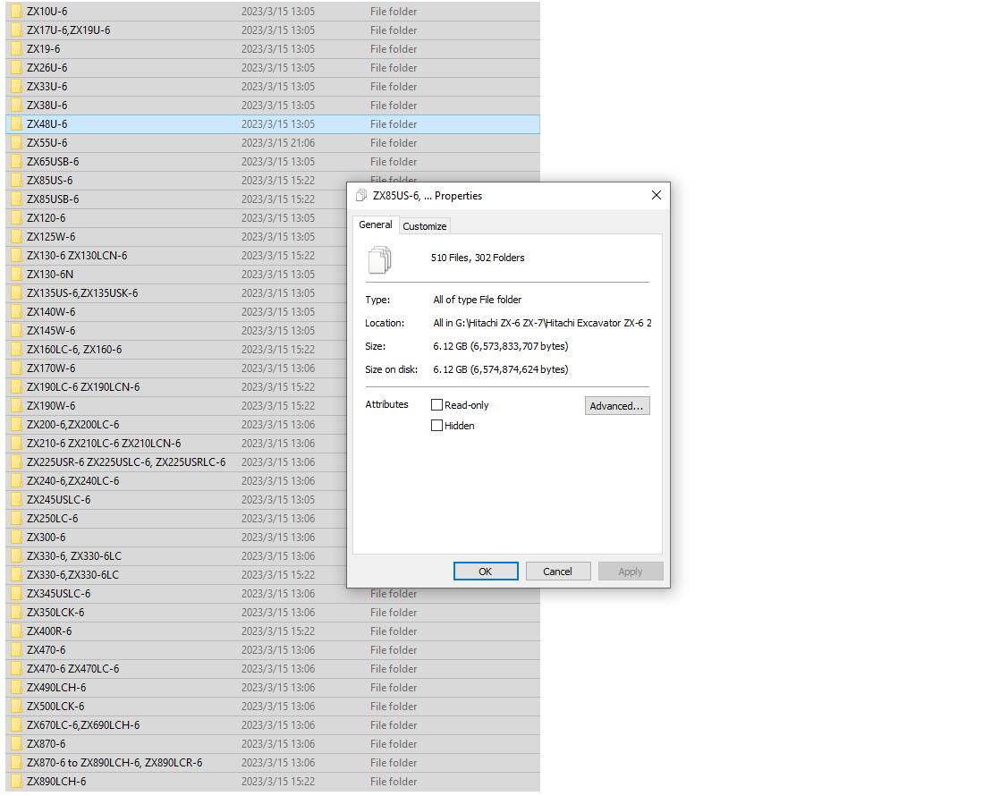Click the folder icon for ZX345USLC-6
1008x796 pixels.
[x=16, y=594]
